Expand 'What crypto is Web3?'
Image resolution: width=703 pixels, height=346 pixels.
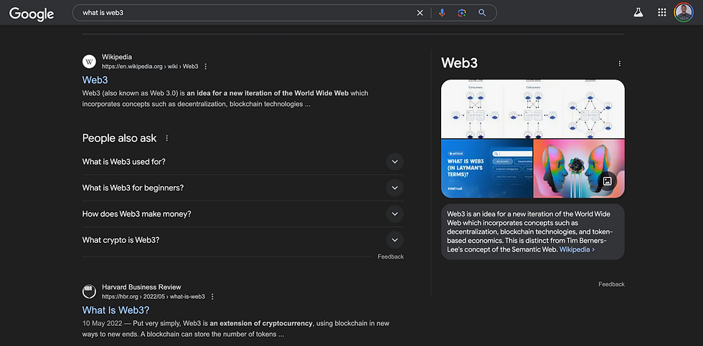click(x=243, y=240)
